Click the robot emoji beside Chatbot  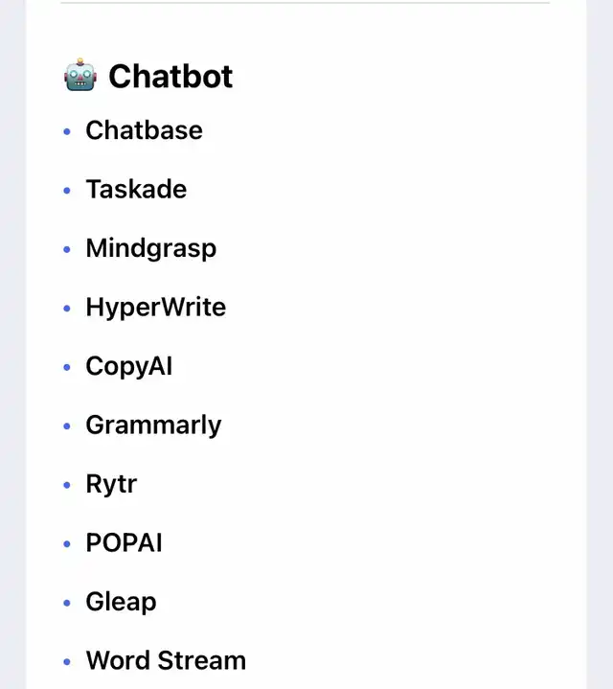(80, 76)
